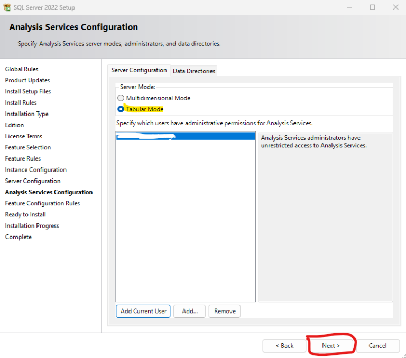Image resolution: width=406 pixels, height=358 pixels.
Task: Switch to the Data Directories tab
Action: [193, 71]
